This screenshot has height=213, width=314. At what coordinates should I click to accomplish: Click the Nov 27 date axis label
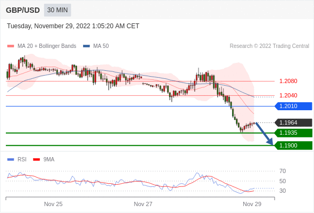point(143,204)
